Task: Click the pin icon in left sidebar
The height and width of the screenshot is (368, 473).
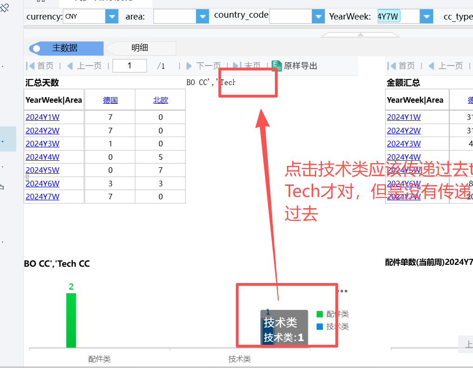Action: click(x=5, y=7)
